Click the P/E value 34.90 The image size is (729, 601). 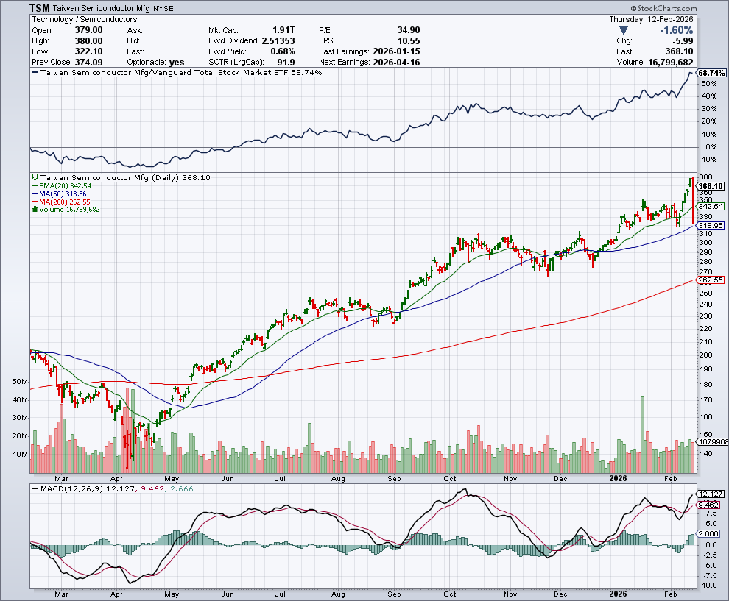coord(409,30)
